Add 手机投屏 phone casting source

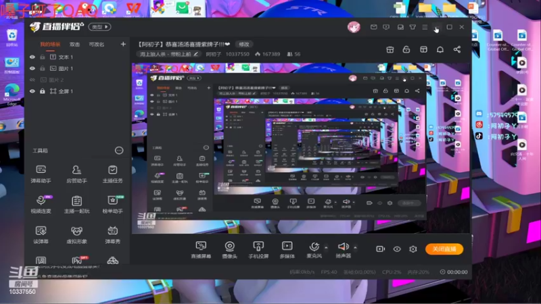[x=258, y=249]
